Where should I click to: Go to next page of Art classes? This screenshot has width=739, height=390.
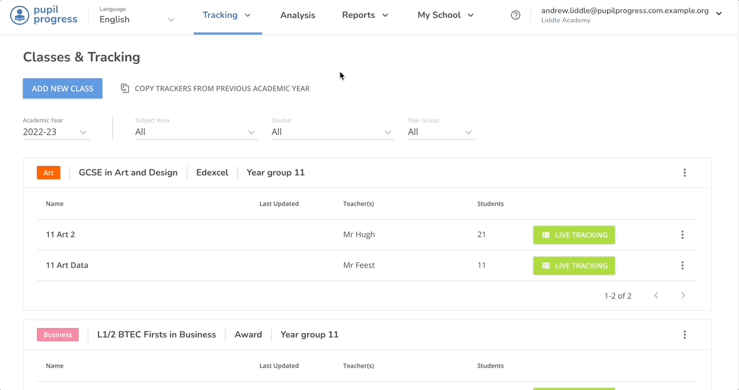(683, 296)
